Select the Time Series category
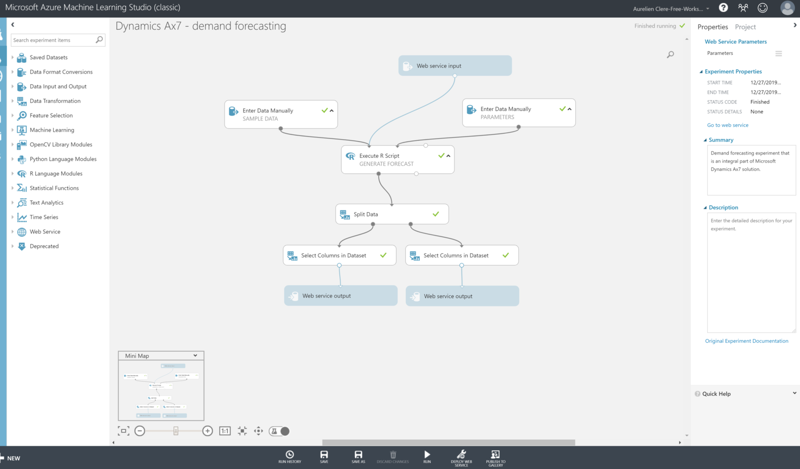800x469 pixels. point(44,217)
